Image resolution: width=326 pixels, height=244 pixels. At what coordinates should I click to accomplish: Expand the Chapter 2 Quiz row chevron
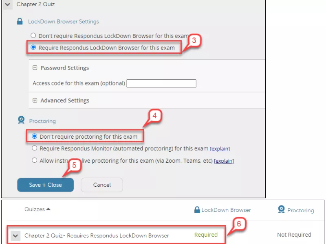(15, 236)
